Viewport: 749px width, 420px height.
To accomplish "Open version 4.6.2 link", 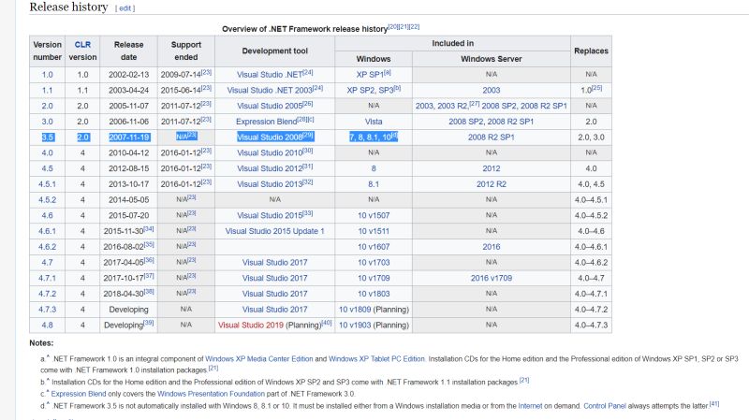I will point(48,247).
